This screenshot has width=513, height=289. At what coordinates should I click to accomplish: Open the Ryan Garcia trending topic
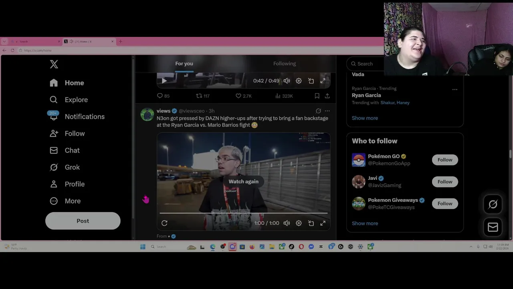point(366,95)
